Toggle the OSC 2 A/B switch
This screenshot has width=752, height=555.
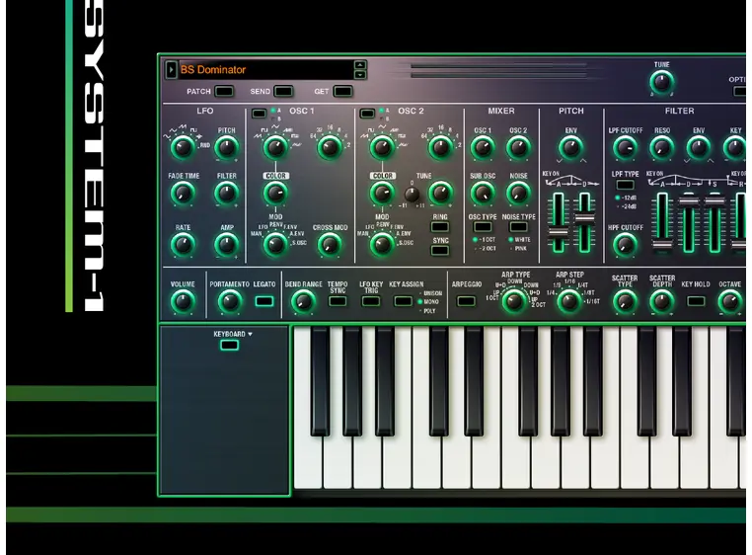click(367, 114)
